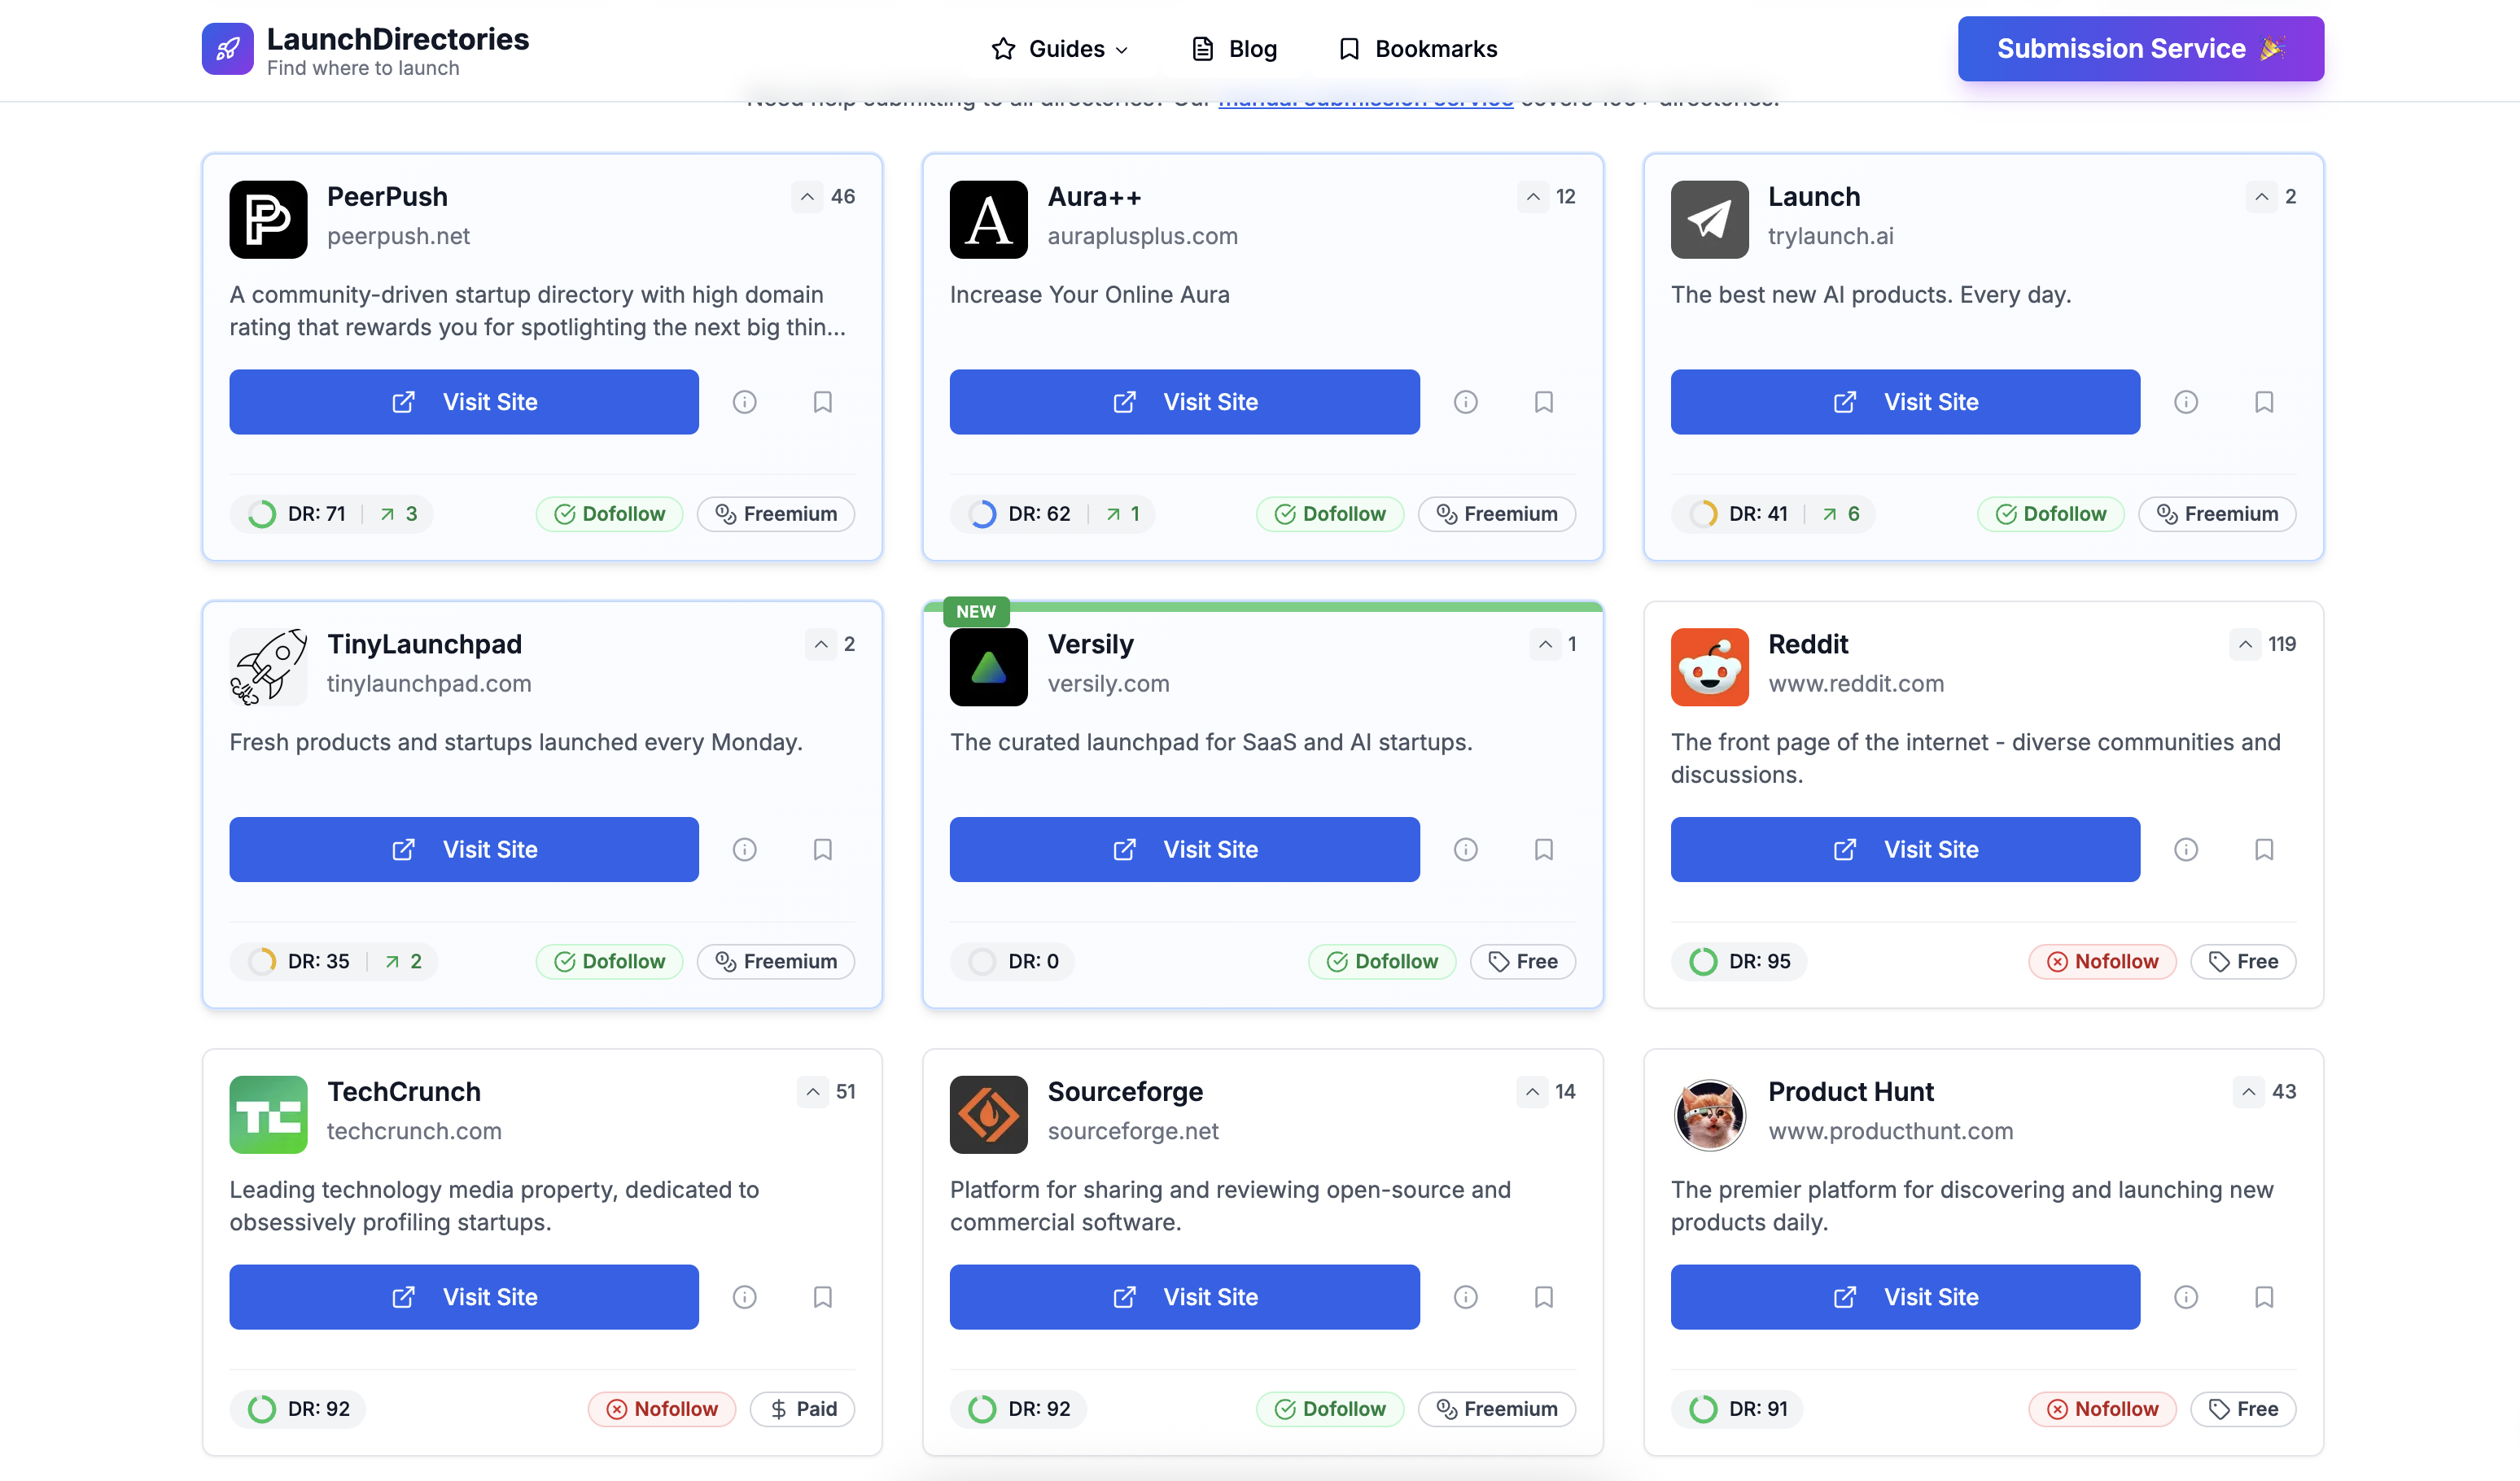Upvote TechCrunch with the up chevron
The height and width of the screenshot is (1481, 2520).
pyautogui.click(x=813, y=1091)
